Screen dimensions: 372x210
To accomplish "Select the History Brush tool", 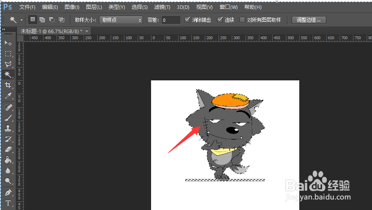I will 8,139.
